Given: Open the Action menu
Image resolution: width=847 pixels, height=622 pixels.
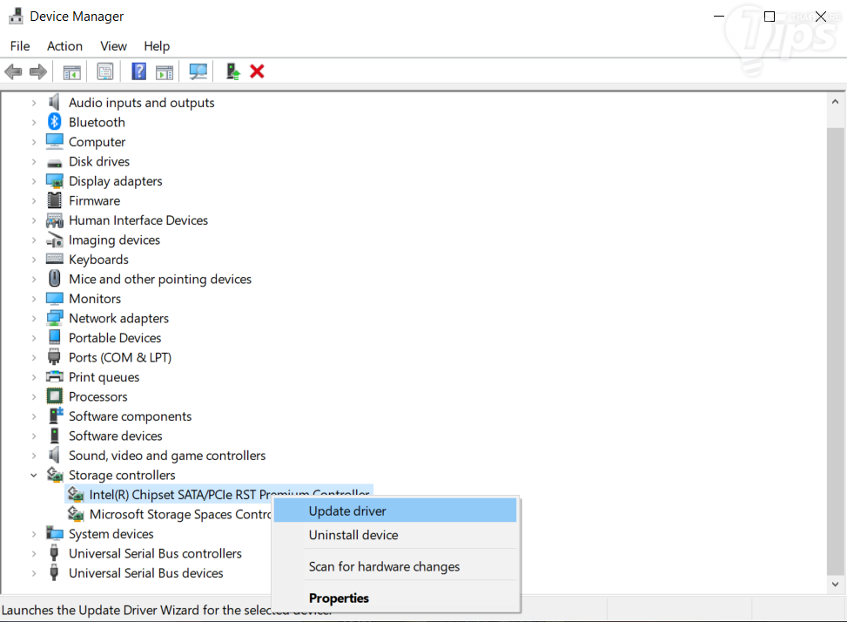Looking at the screenshot, I should [64, 46].
